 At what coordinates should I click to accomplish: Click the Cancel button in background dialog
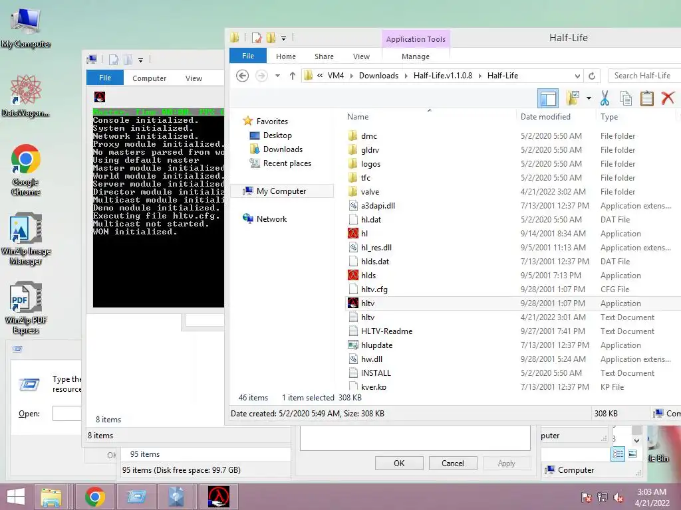pos(452,463)
